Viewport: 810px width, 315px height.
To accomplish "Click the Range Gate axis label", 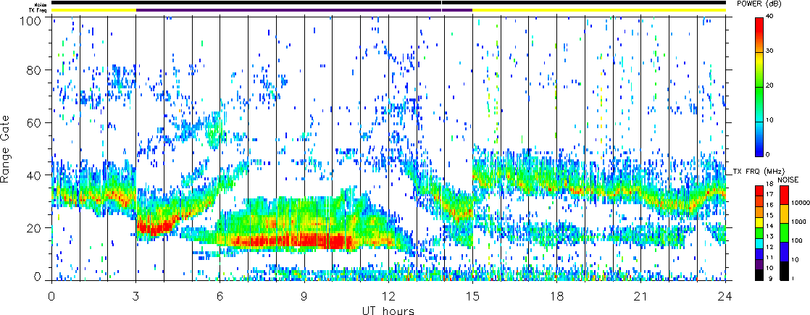I will [6, 148].
